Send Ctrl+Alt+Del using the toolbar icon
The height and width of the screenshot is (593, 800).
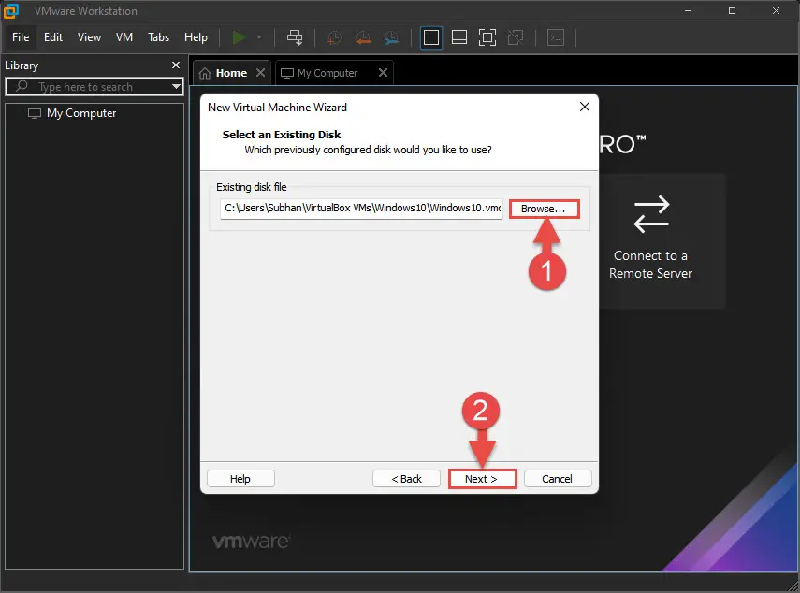[x=295, y=37]
